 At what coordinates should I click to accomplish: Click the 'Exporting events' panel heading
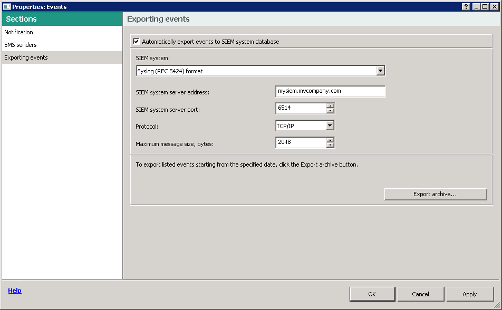(x=158, y=19)
